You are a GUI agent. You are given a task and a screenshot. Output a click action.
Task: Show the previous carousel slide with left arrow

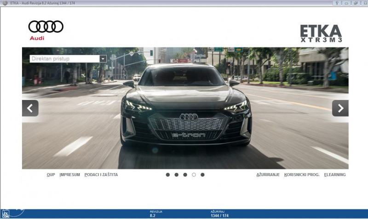(30, 108)
